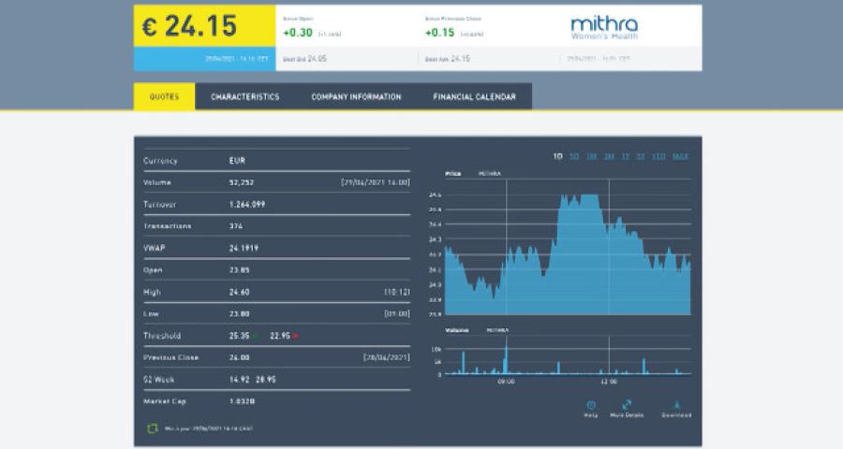843x449 pixels.
Task: Open the Financial Calendar tab
Action: [474, 96]
